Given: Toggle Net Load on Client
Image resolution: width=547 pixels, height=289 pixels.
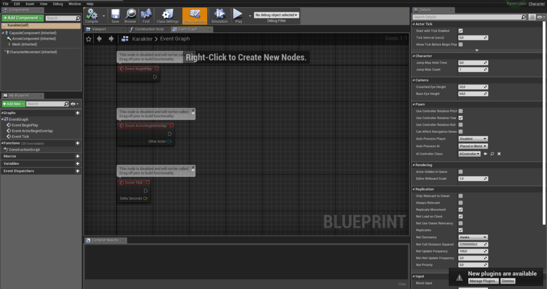Looking at the screenshot, I should tap(460, 216).
